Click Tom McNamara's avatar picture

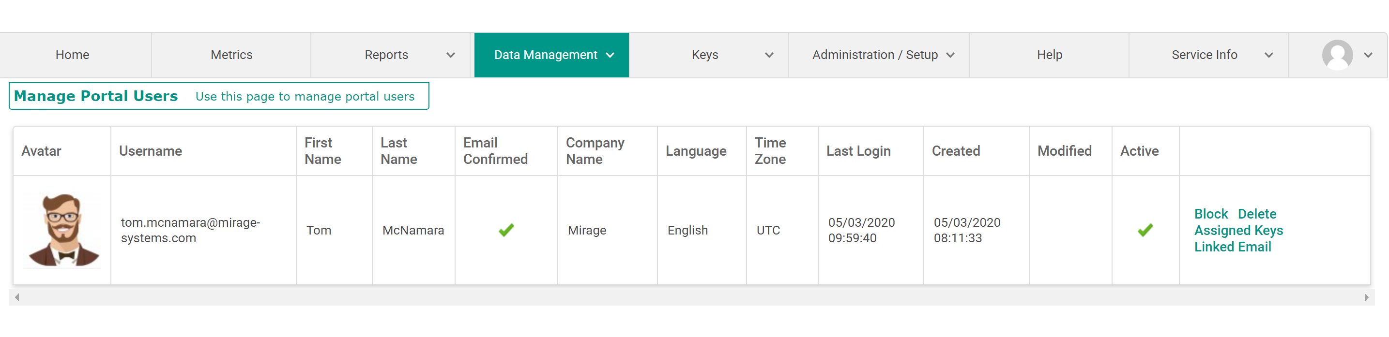pyautogui.click(x=63, y=230)
